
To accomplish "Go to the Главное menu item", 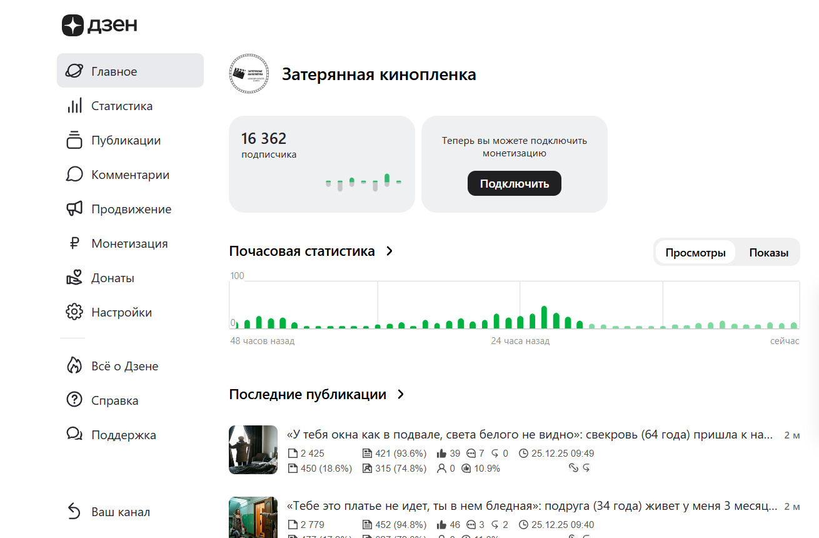I will pos(130,71).
